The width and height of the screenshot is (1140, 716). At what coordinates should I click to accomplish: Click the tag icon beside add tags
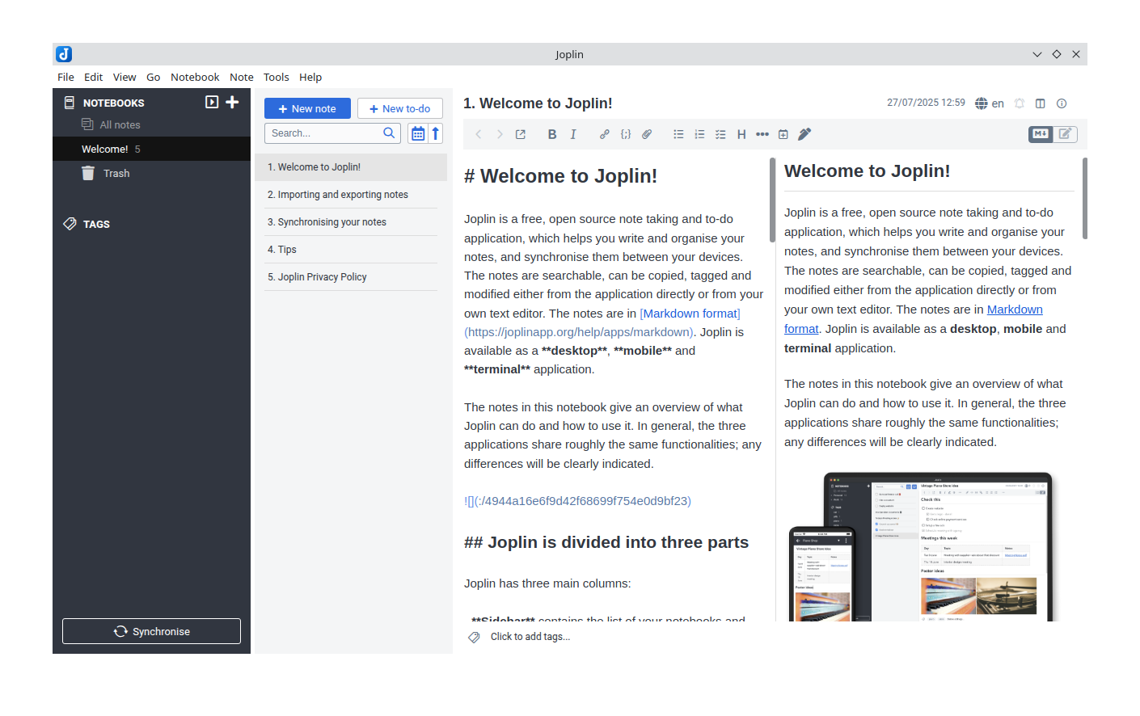tap(474, 638)
